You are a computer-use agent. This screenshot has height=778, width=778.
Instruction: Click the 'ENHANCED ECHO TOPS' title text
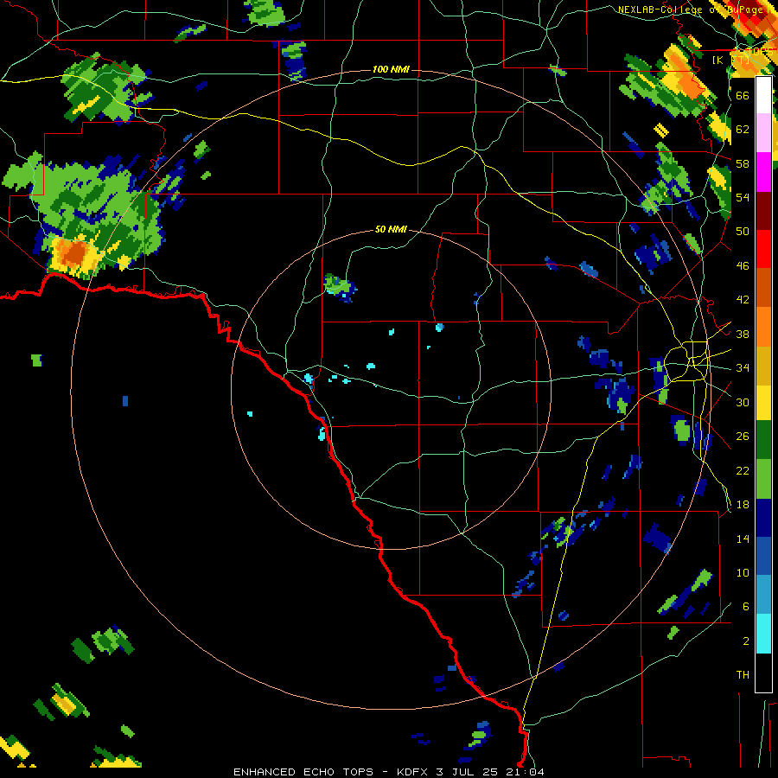303,772
